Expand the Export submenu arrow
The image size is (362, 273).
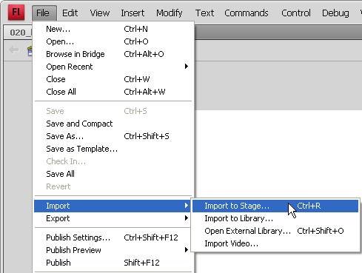[187, 218]
